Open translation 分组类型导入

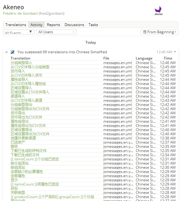pyautogui.click(x=21, y=63)
